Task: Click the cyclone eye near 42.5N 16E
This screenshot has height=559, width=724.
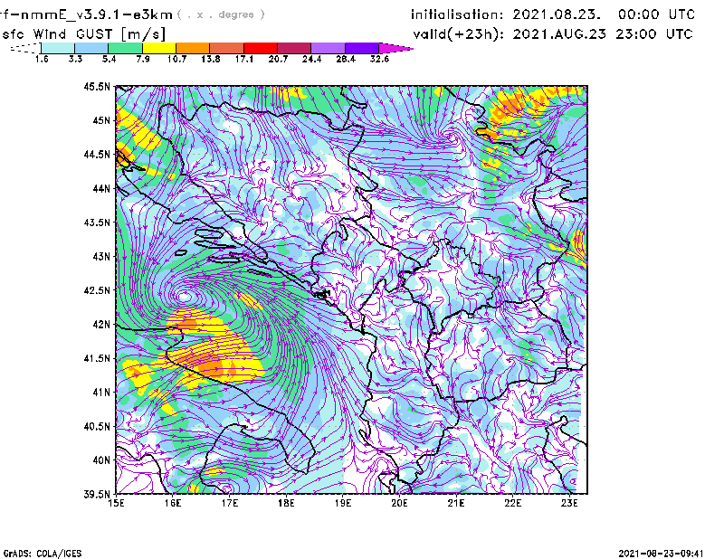Action: tap(185, 297)
